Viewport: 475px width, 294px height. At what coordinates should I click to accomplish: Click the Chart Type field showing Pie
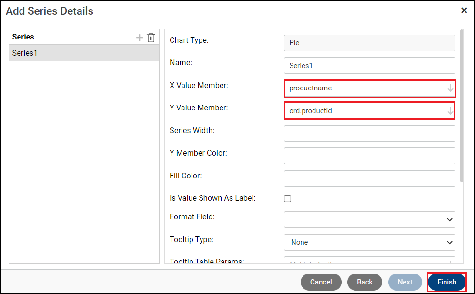tap(369, 43)
